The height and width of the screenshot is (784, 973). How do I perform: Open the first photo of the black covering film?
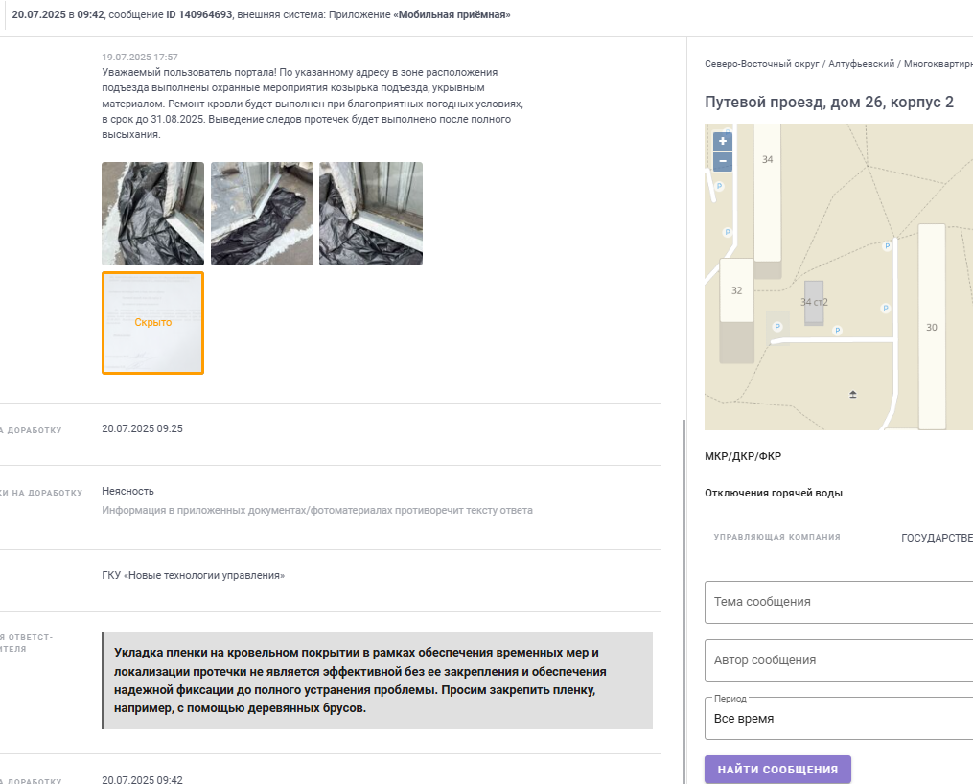pos(152,214)
